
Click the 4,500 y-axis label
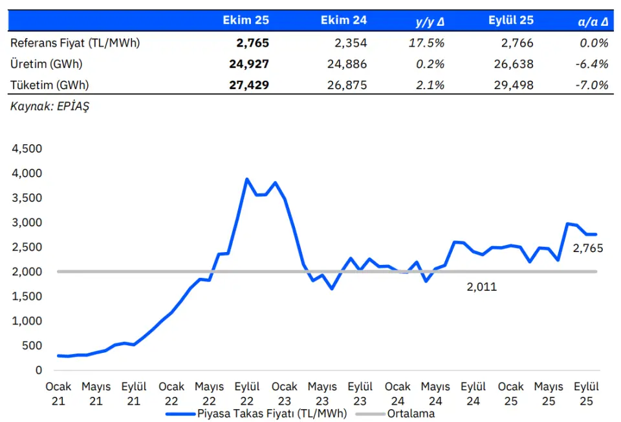[27, 149]
